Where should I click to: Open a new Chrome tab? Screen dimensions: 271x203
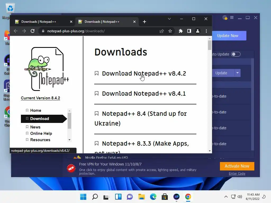pos(144,22)
